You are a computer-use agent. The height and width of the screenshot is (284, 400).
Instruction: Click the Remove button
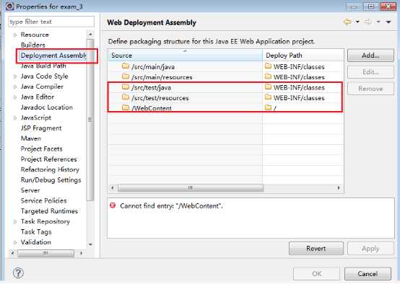point(370,89)
